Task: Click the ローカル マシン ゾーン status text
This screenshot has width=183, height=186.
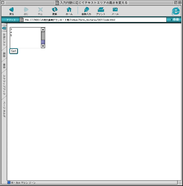Action: (x=23, y=183)
